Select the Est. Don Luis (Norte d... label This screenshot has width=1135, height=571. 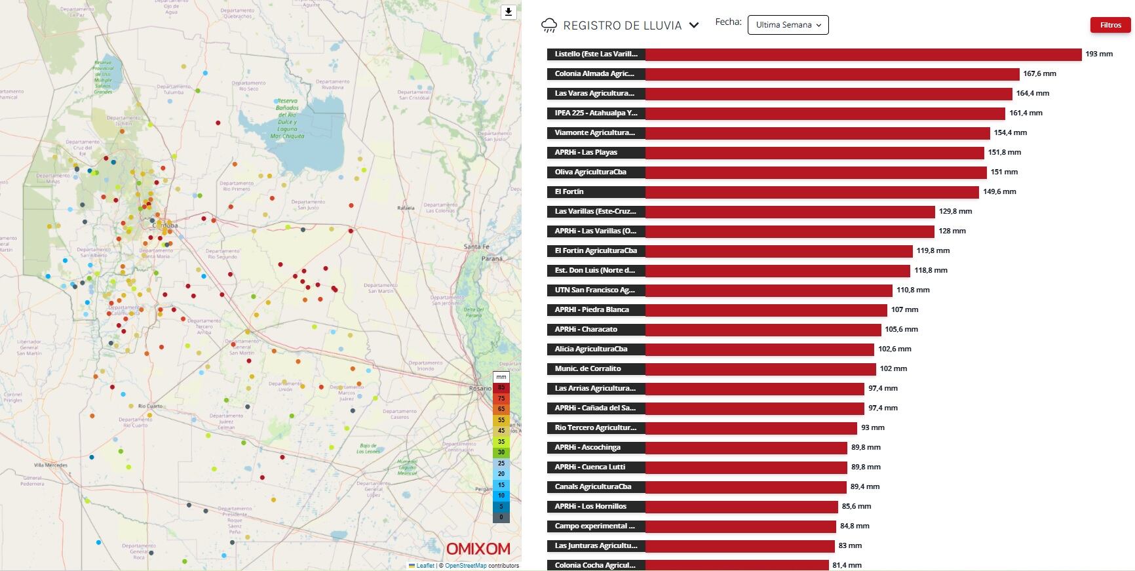point(596,271)
